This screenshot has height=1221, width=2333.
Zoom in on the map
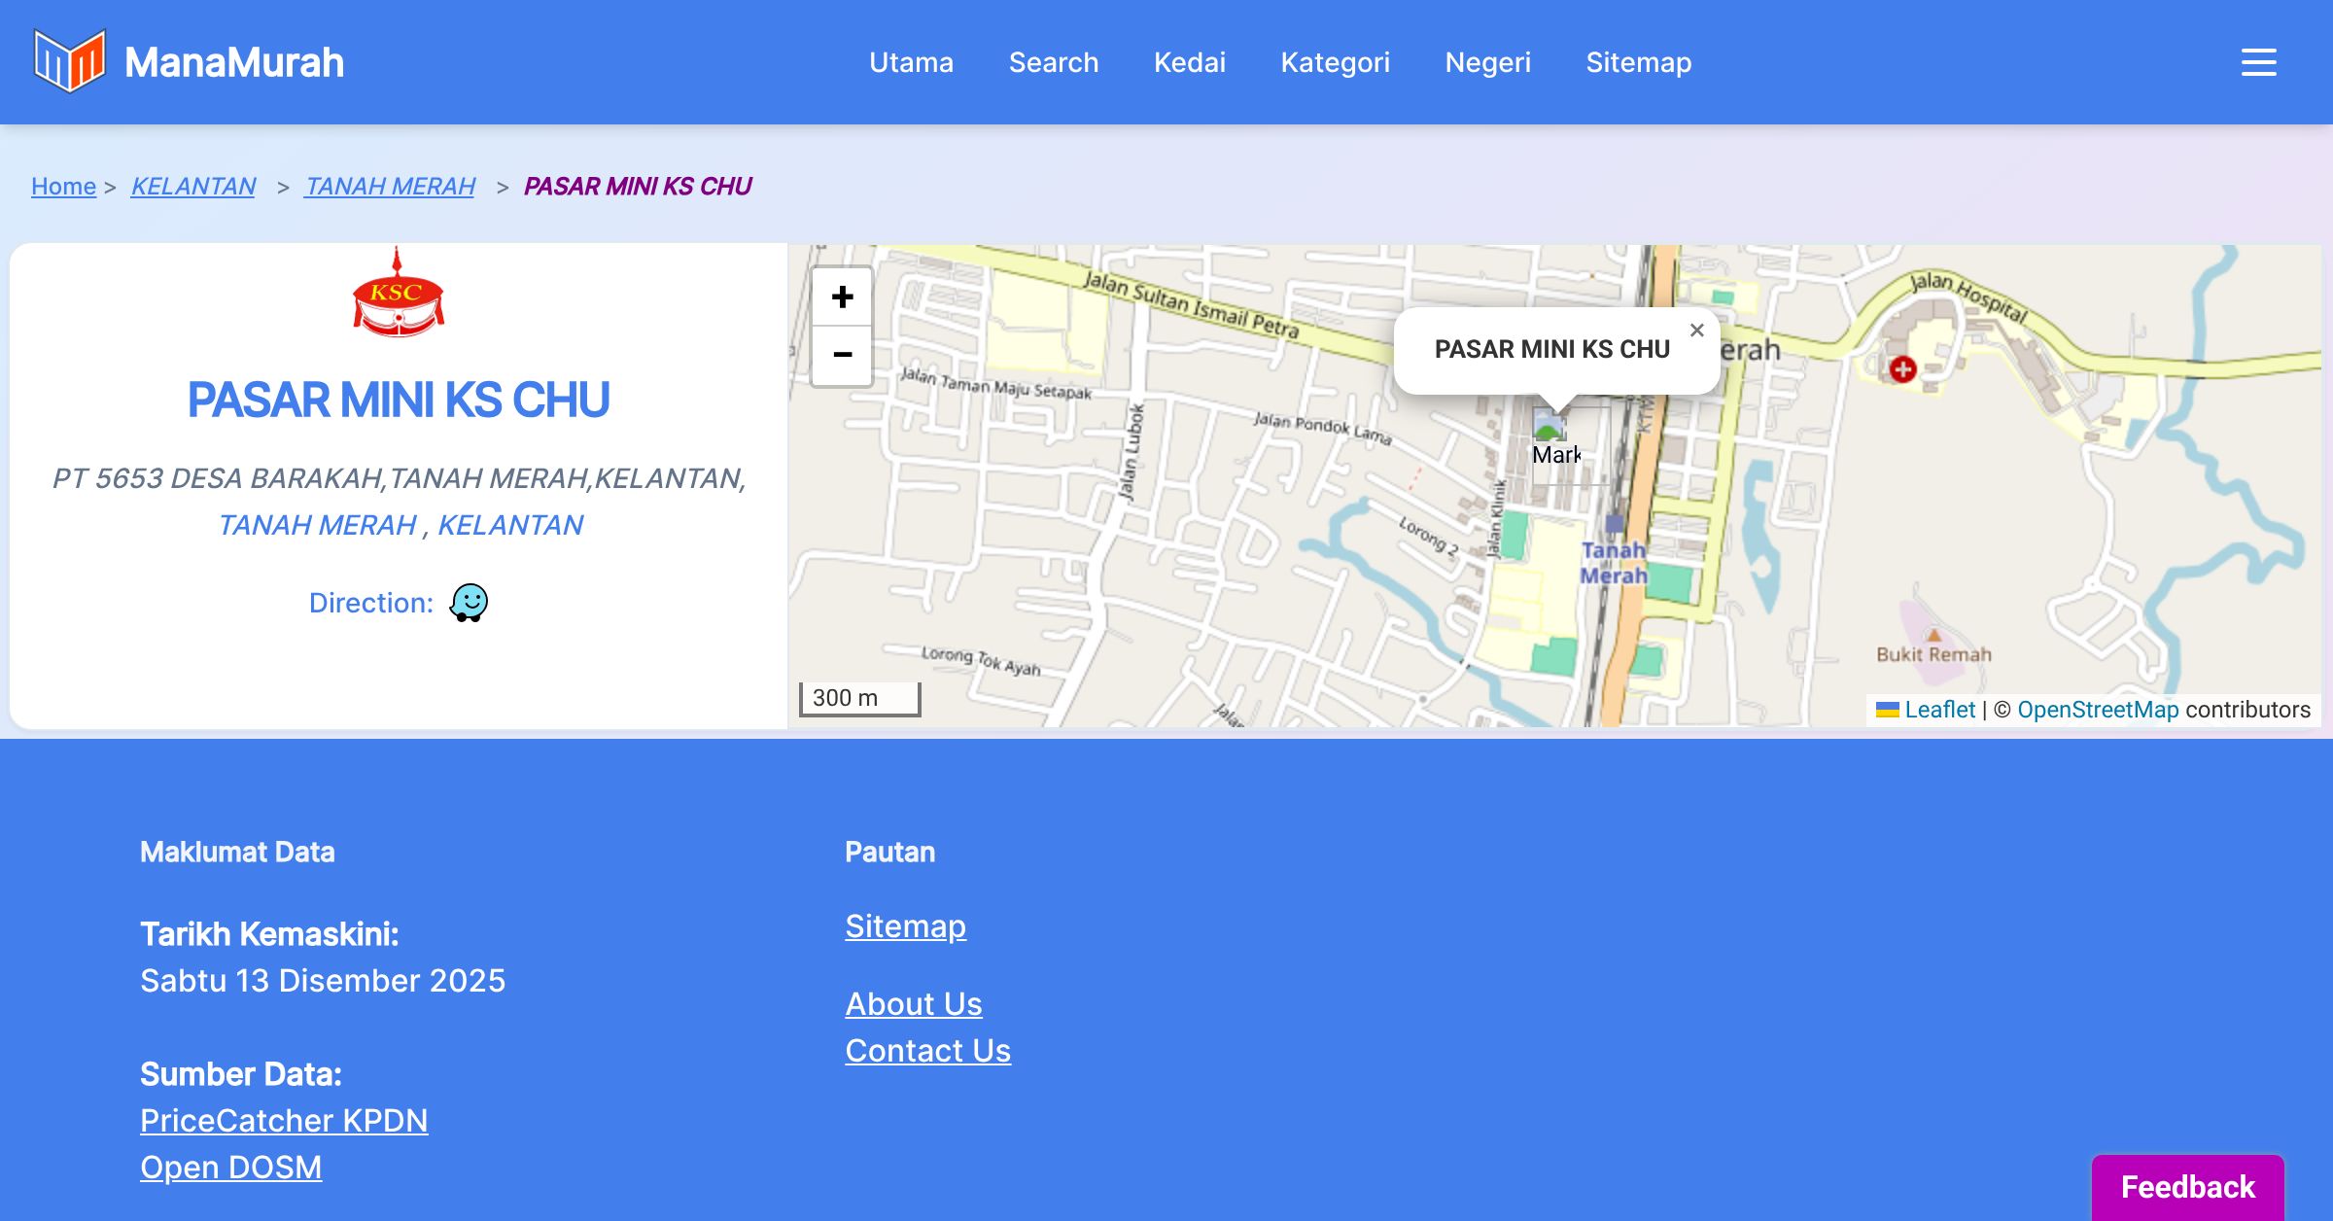(x=842, y=297)
